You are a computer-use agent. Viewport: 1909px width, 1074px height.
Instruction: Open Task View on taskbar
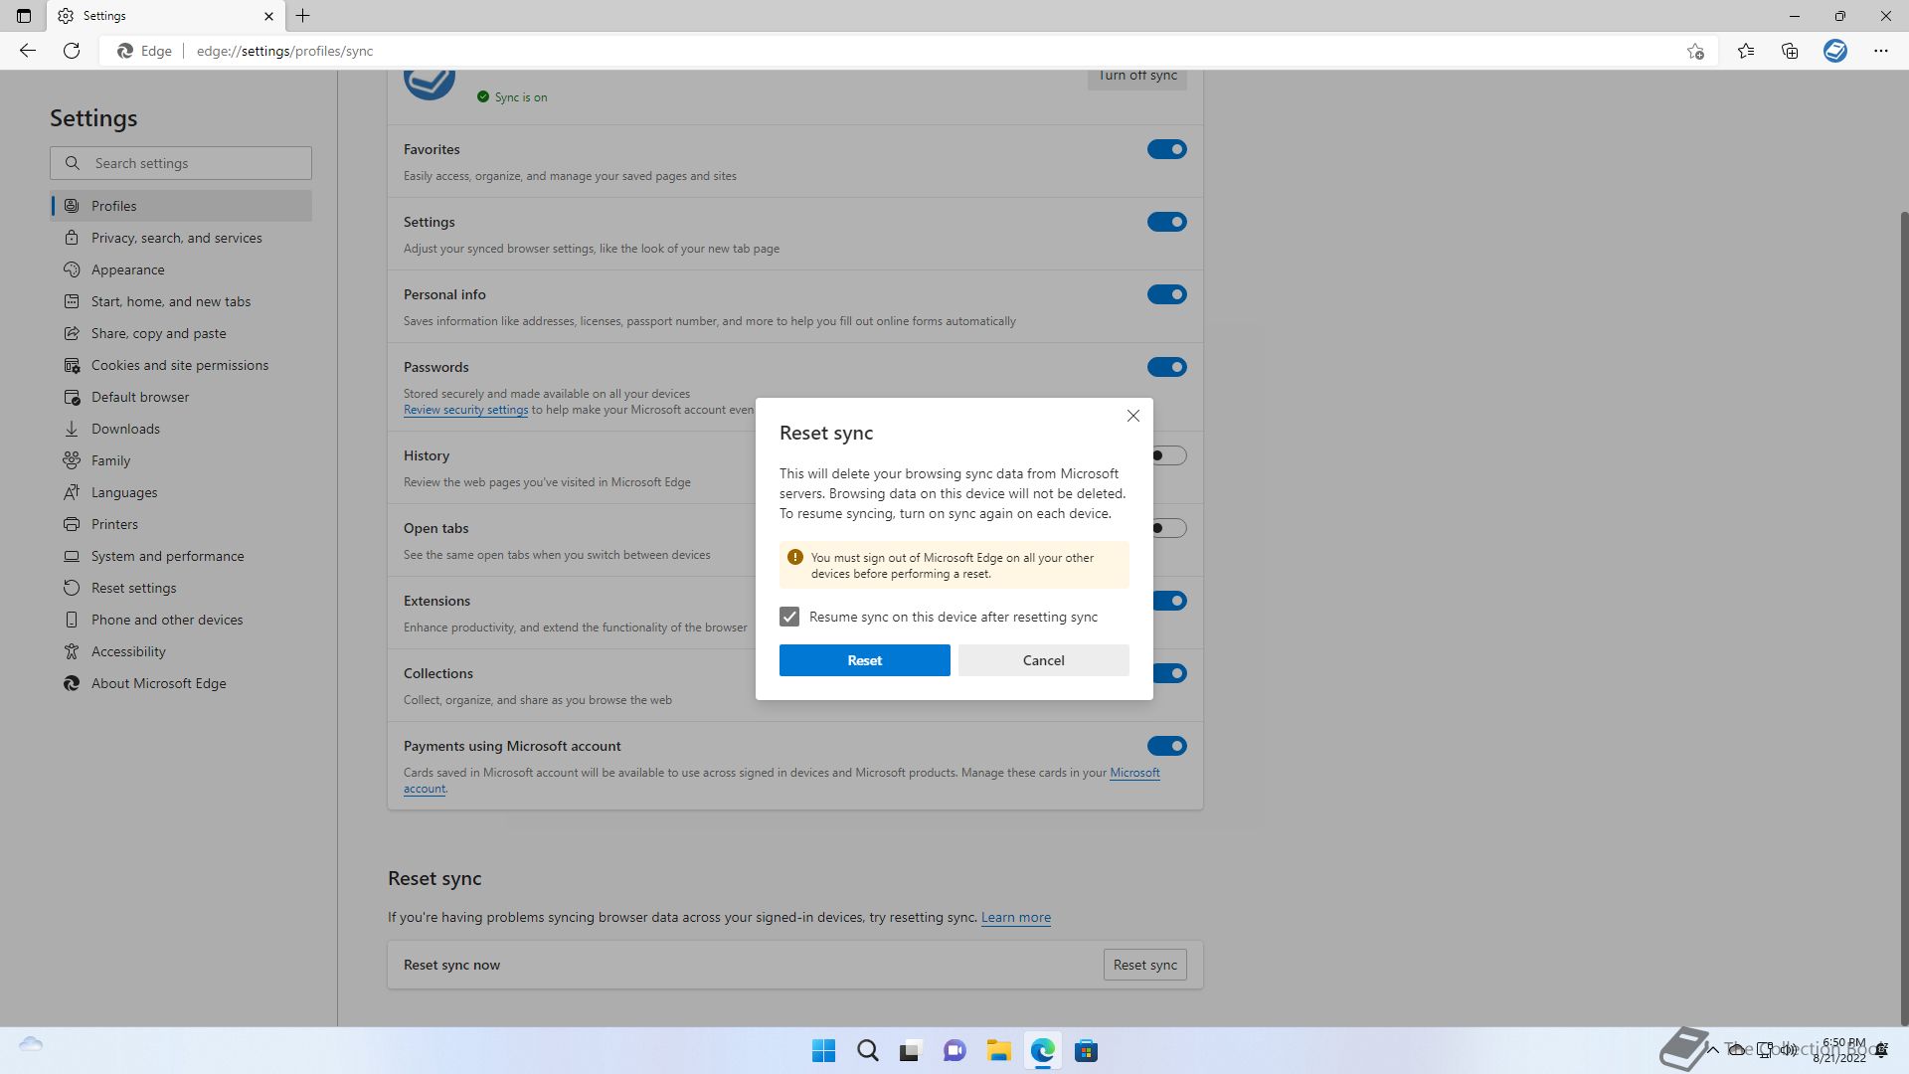(911, 1051)
